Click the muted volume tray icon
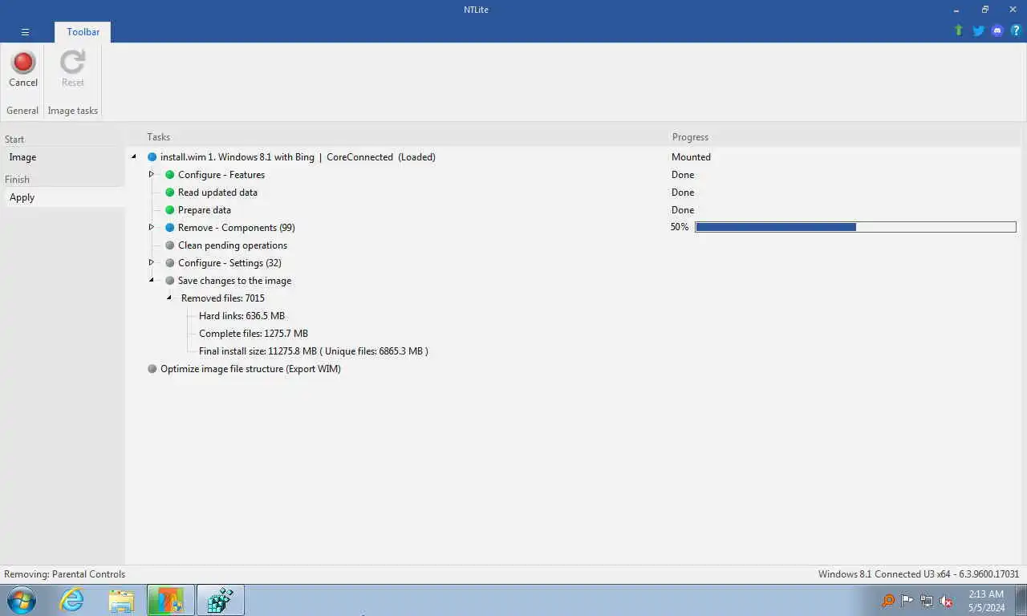Screen dimensions: 1027x616 tap(946, 601)
